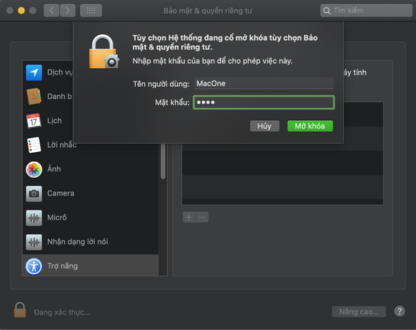Click the Photos (Ảnh) icon
The width and height of the screenshot is (416, 330).
point(34,170)
